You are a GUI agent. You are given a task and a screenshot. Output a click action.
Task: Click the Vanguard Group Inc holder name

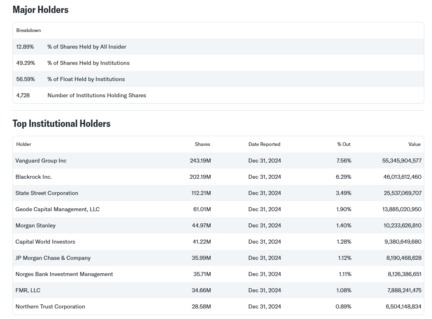pos(41,161)
